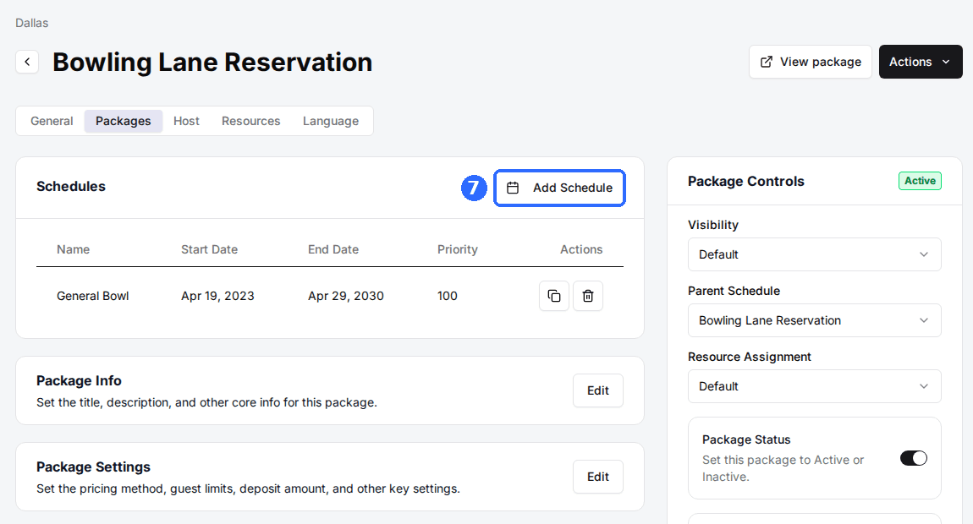
Task: Delete the General Bowl schedule
Action: pyautogui.click(x=588, y=296)
